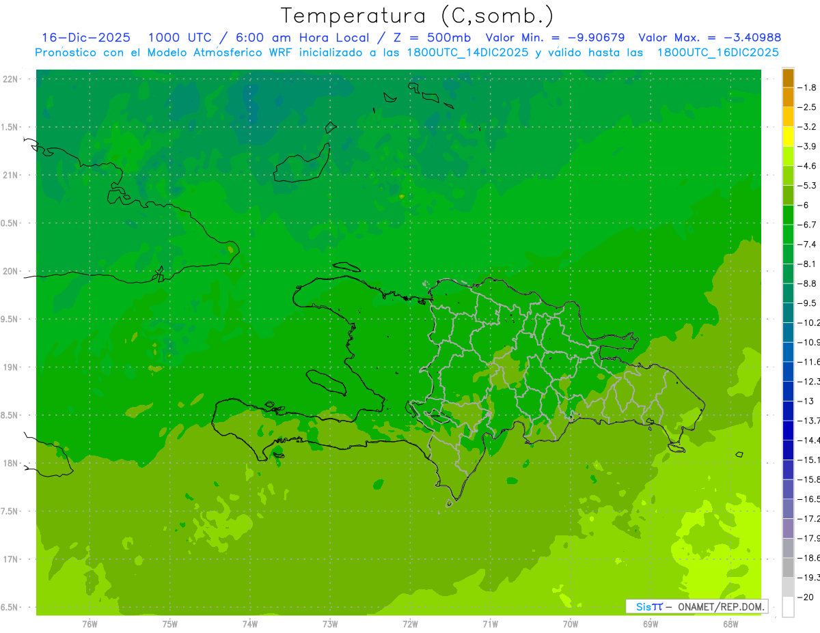Click the '70W' longitude label
Screen dimensions: 820x633
point(571,624)
